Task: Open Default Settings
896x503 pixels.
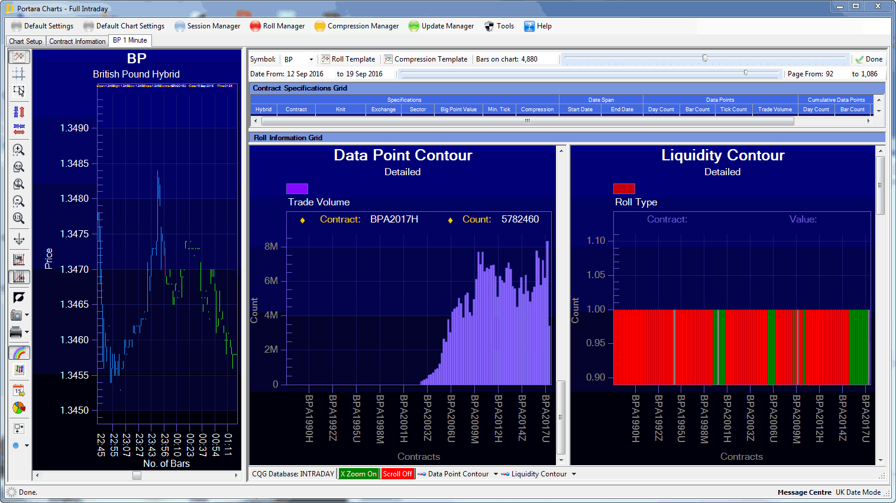Action: pos(42,26)
